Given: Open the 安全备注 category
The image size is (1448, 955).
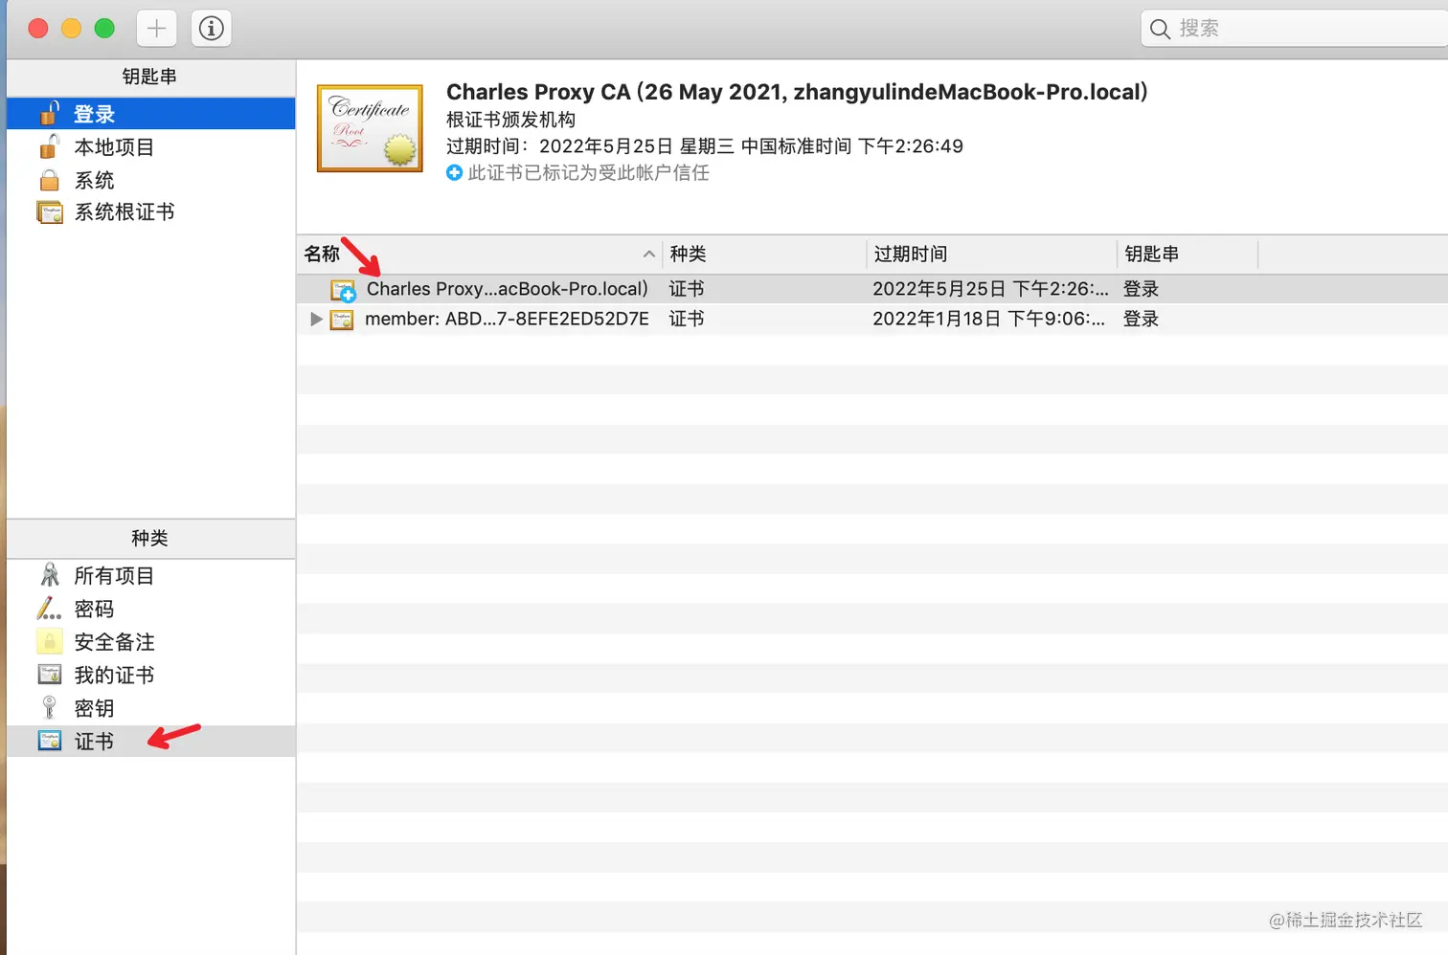Looking at the screenshot, I should coord(151,641).
